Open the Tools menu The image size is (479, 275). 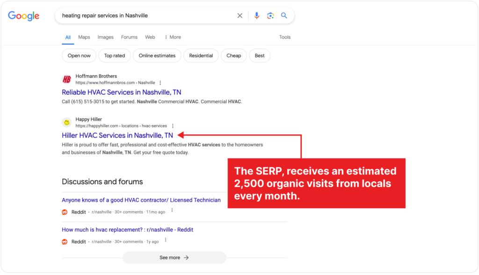[285, 37]
